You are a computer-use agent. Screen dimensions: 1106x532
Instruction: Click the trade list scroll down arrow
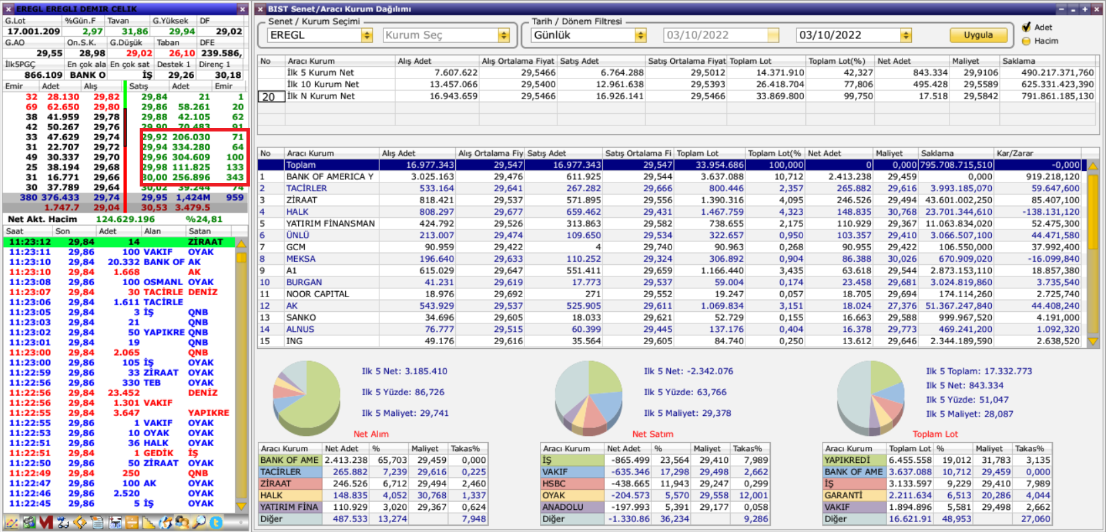click(241, 505)
